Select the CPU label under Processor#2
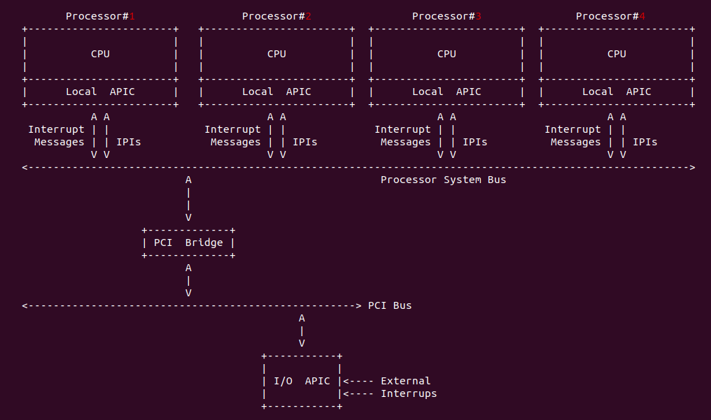The image size is (711, 420). point(276,54)
